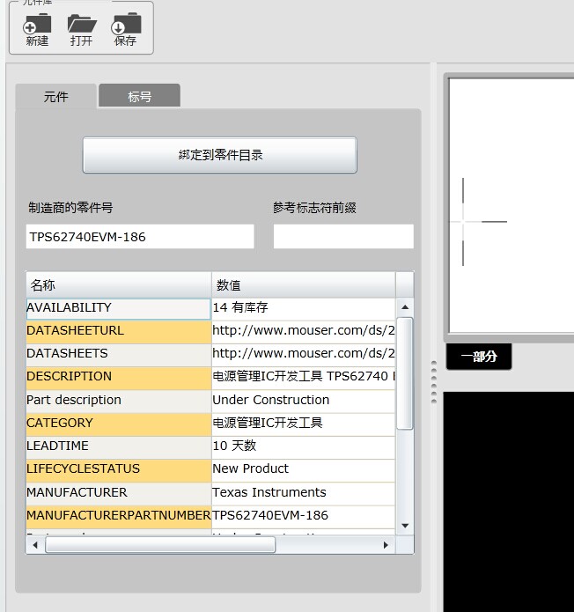
Task: Select the 14 有库存 value cell
Action: (303, 308)
